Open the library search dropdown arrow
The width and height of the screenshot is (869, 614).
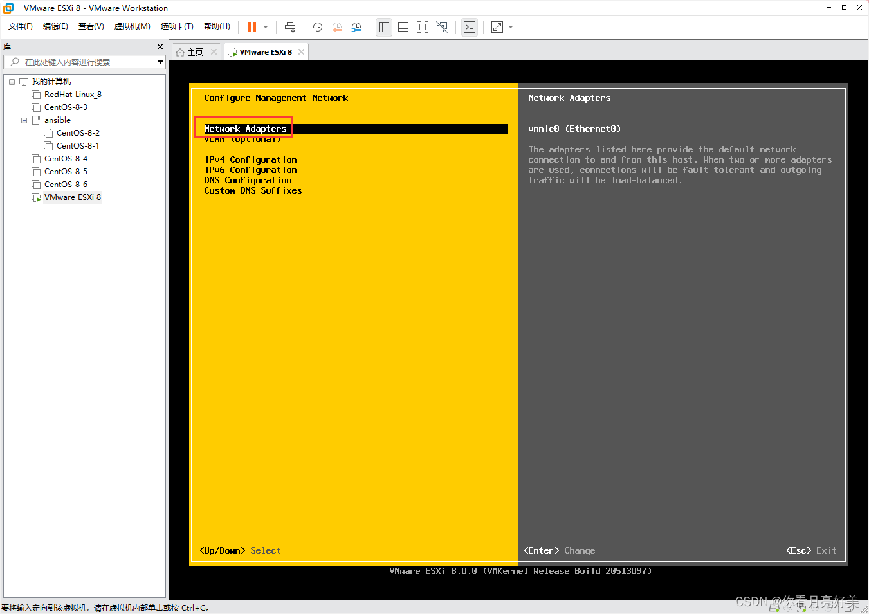160,62
